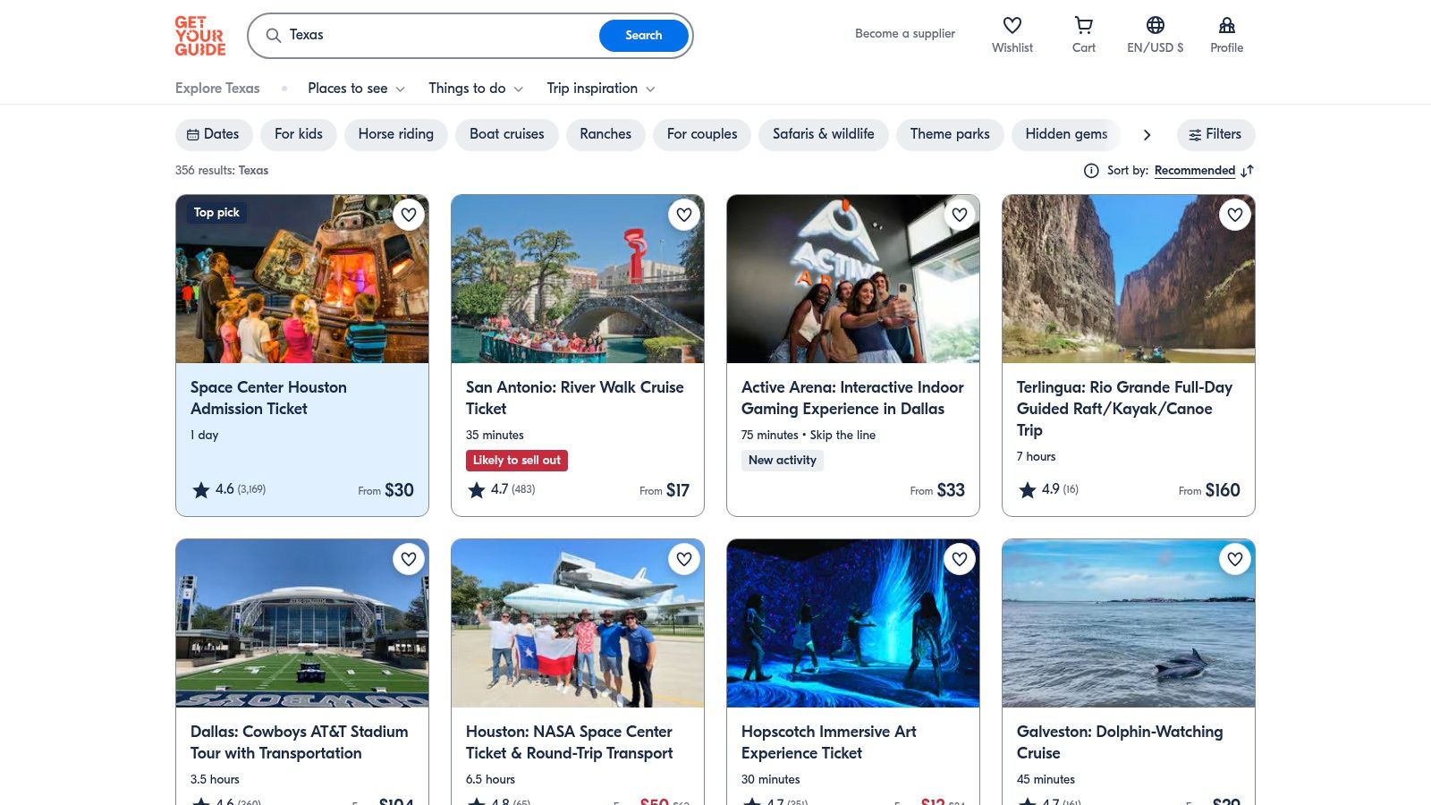Open the shopping Cart
Viewport: 1431px width, 805px height.
pos(1083,25)
